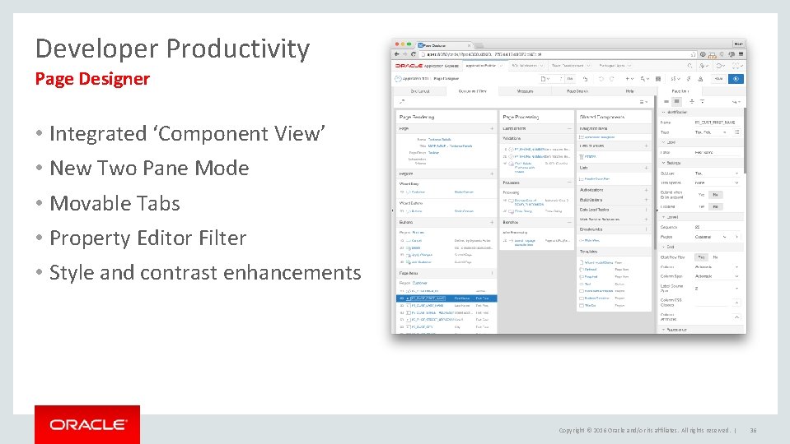Switch to the Page Search tab
The width and height of the screenshot is (790, 444).
[x=577, y=91]
